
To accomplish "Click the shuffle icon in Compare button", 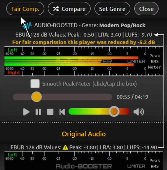I will coord(56,9).
